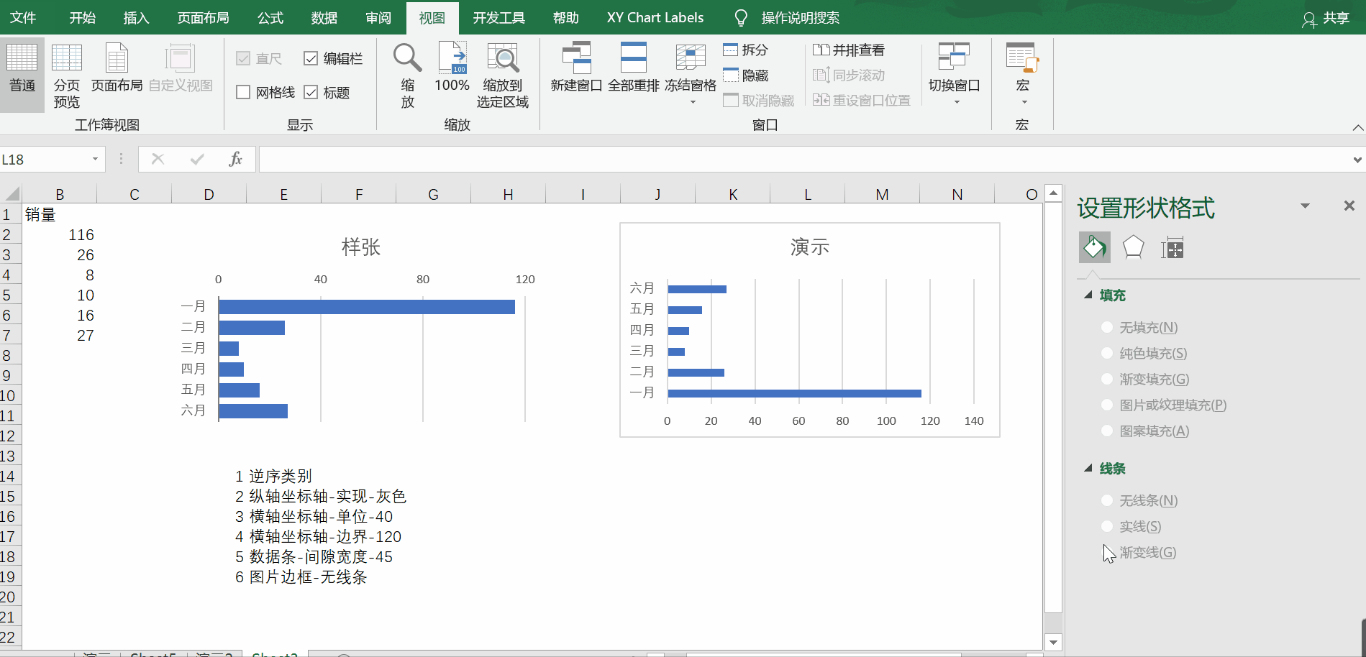Click the lightbulb Tell Me icon
The height and width of the screenshot is (657, 1366).
coord(741,17)
